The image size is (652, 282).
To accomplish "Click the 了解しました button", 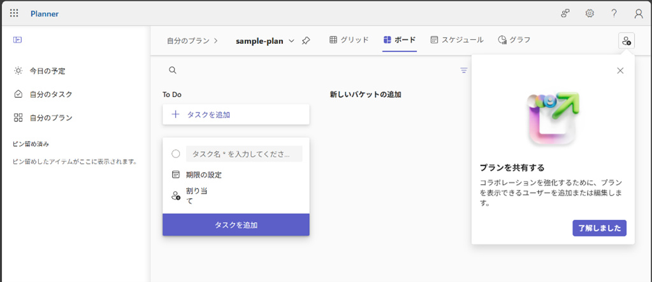I will pos(599,228).
